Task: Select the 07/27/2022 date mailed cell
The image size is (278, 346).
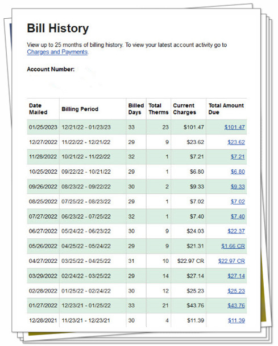Action: pyautogui.click(x=43, y=217)
